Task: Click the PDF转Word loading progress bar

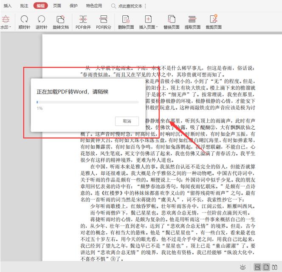Action: 87,102
